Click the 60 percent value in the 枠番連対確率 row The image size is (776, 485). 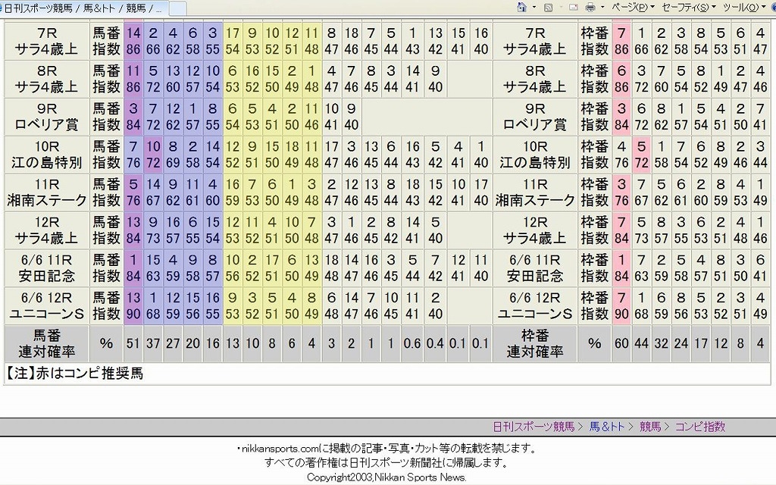(x=621, y=343)
